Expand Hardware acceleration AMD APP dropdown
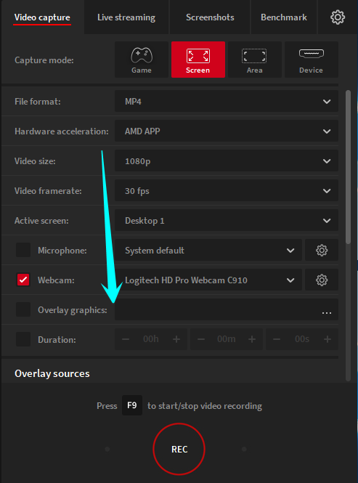358x483 pixels. (x=227, y=131)
